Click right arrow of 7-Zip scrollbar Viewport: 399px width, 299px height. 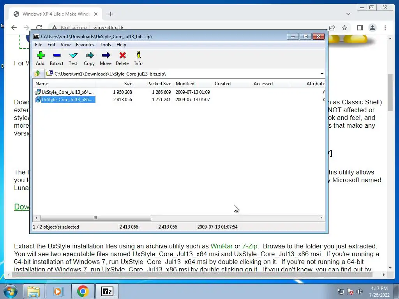[x=321, y=218]
